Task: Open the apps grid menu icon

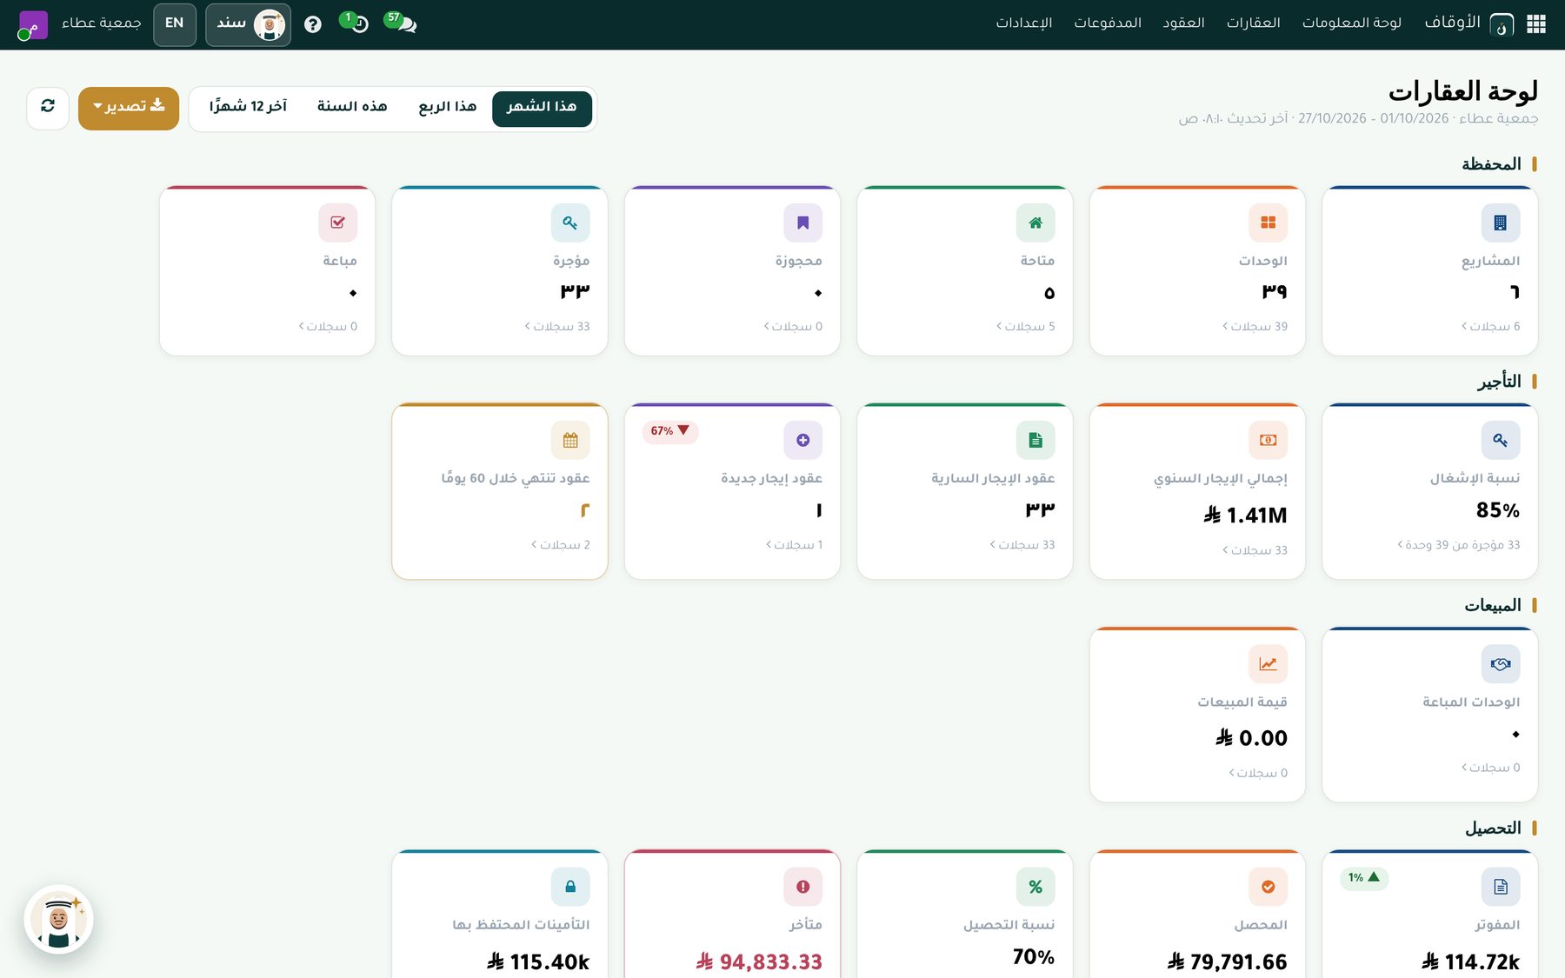Action: pyautogui.click(x=1536, y=24)
